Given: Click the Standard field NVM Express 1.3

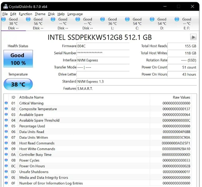Looking at the screenshot, I should [x=137, y=81].
